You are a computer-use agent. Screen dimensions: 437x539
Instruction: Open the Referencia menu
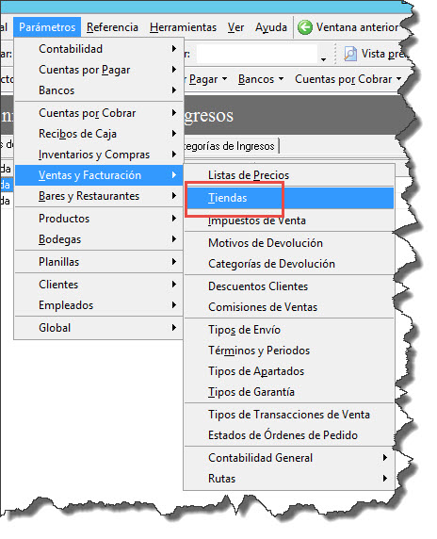pyautogui.click(x=112, y=27)
